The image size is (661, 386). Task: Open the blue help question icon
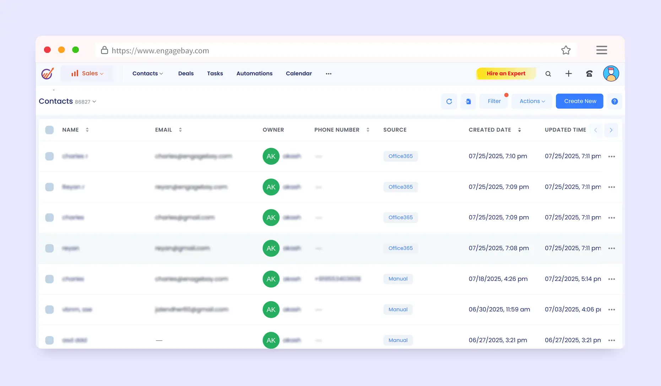[x=614, y=102]
